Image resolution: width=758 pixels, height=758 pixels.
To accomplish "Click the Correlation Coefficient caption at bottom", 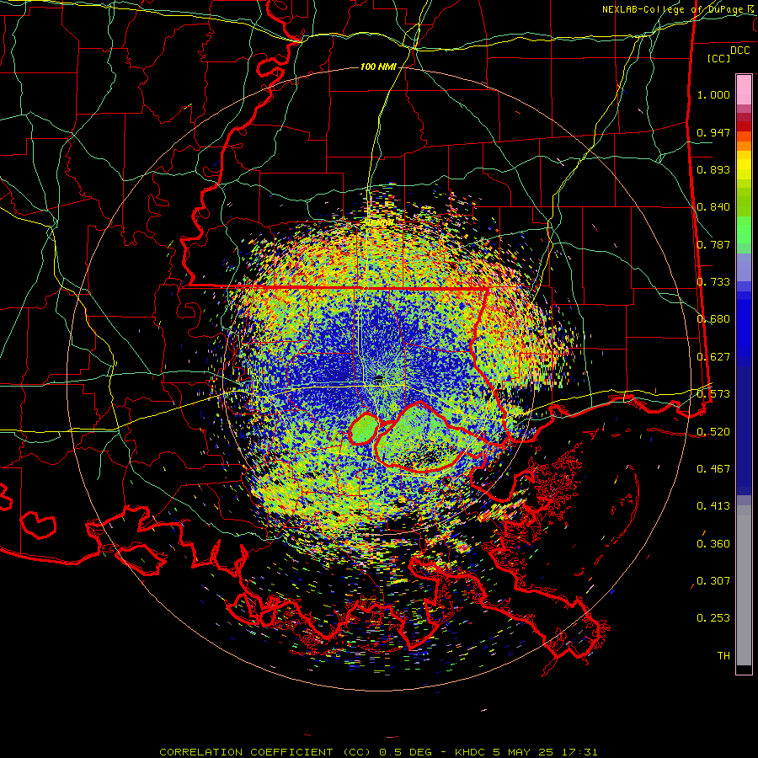I will coord(378,752).
